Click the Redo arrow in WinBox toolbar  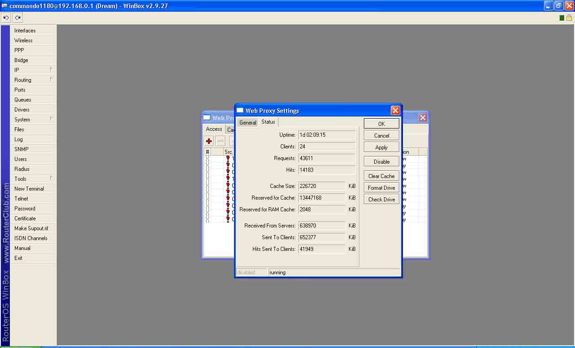pos(18,18)
